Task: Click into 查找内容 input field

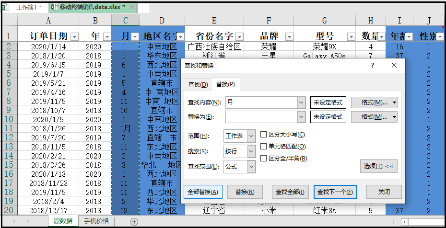Action: [x=262, y=102]
